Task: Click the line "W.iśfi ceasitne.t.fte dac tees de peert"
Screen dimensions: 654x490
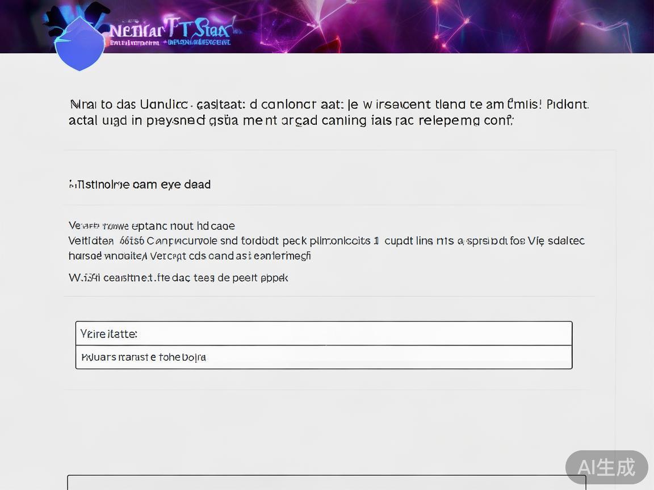Action: 178,277
